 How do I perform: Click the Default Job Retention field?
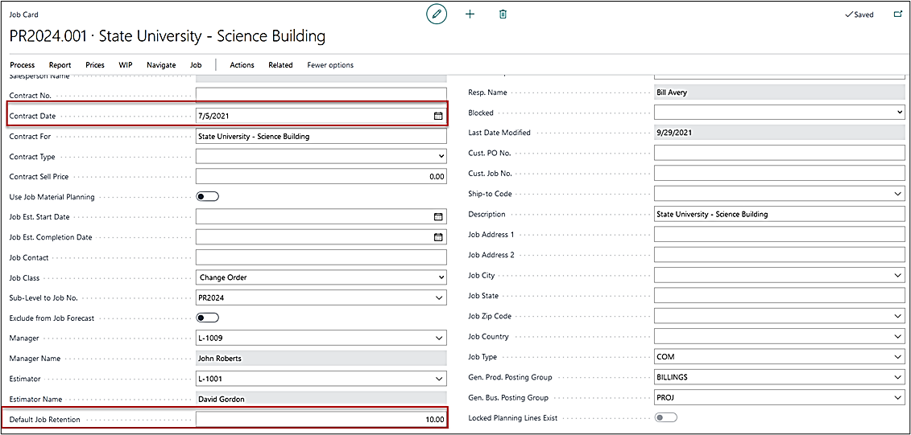tap(321, 419)
